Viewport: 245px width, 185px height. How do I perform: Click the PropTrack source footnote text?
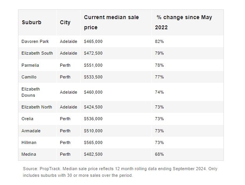[122, 172]
